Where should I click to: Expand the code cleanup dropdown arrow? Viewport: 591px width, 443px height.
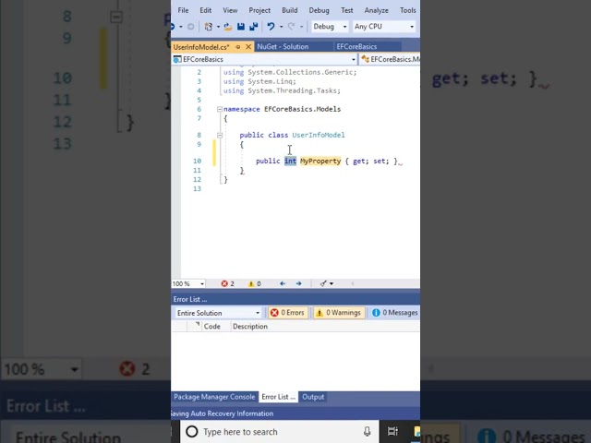[332, 283]
